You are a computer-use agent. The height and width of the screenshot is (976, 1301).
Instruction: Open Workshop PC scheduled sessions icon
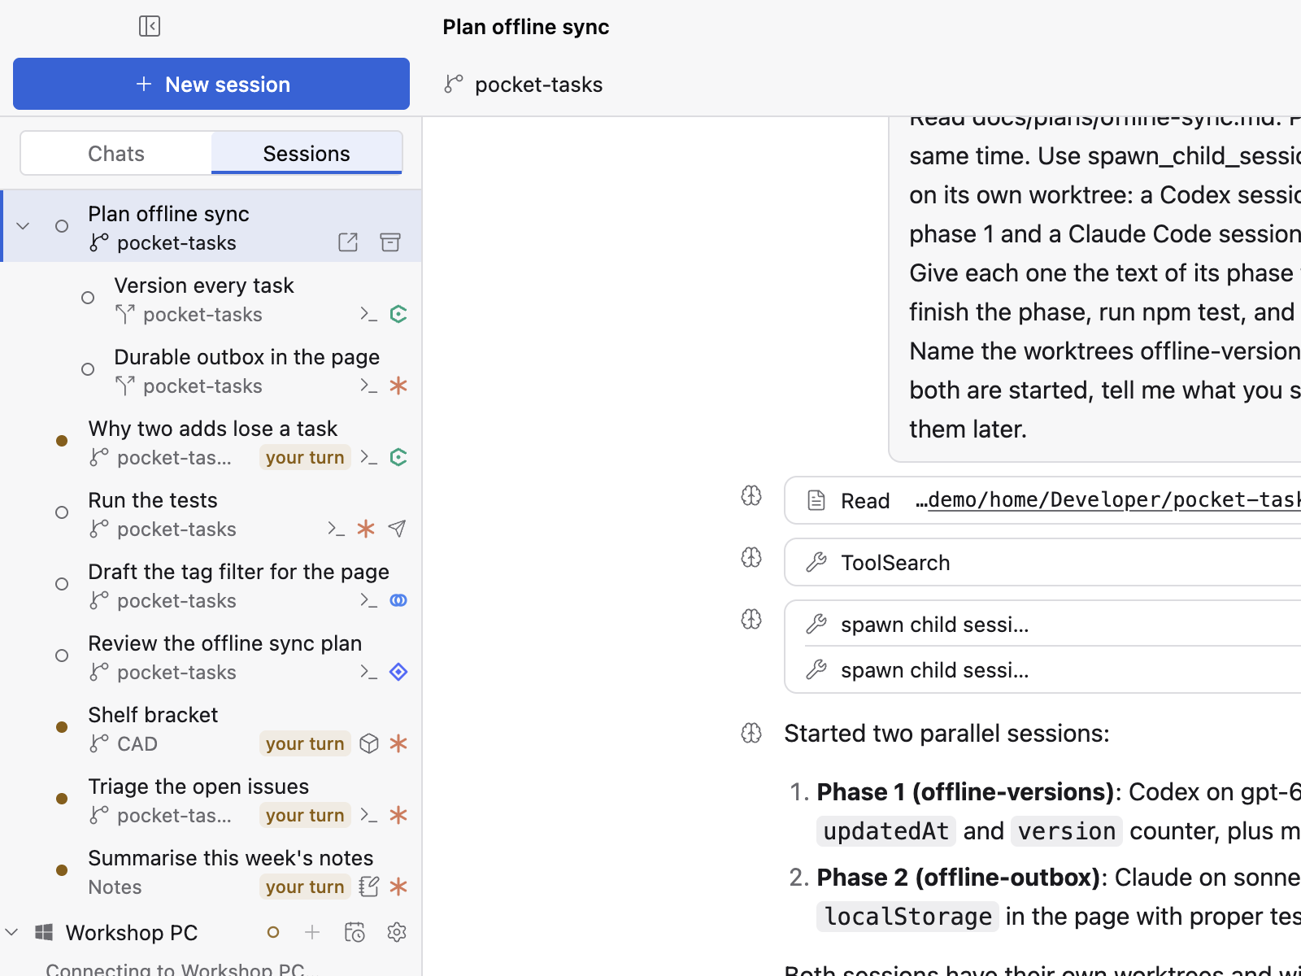pos(355,932)
